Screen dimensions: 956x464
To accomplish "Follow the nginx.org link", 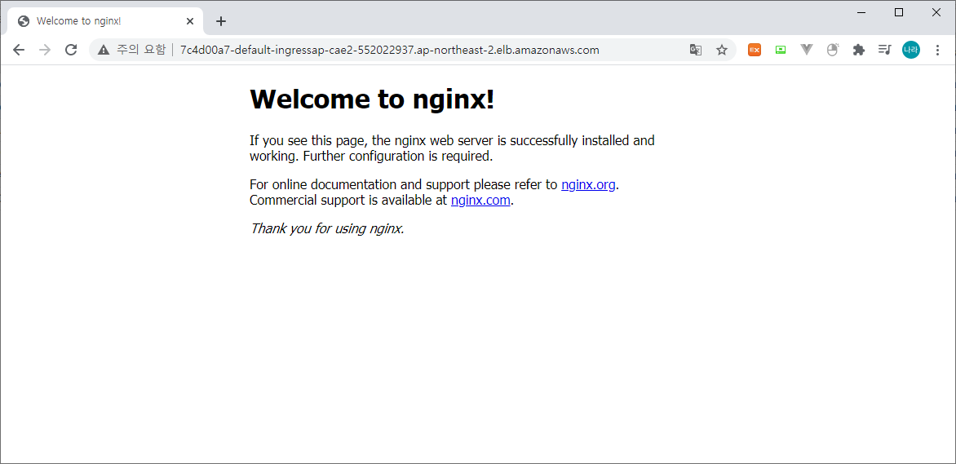I will (x=588, y=185).
